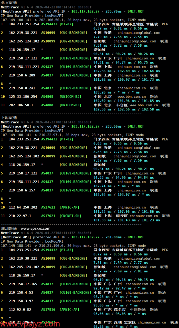Click the 深圳 宝安区 location text
179x328 pixels.
coord(125,322)
